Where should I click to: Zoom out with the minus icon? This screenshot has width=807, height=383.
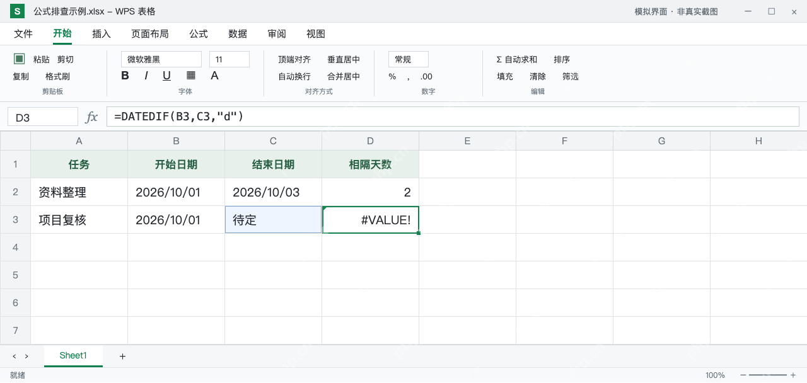point(743,375)
